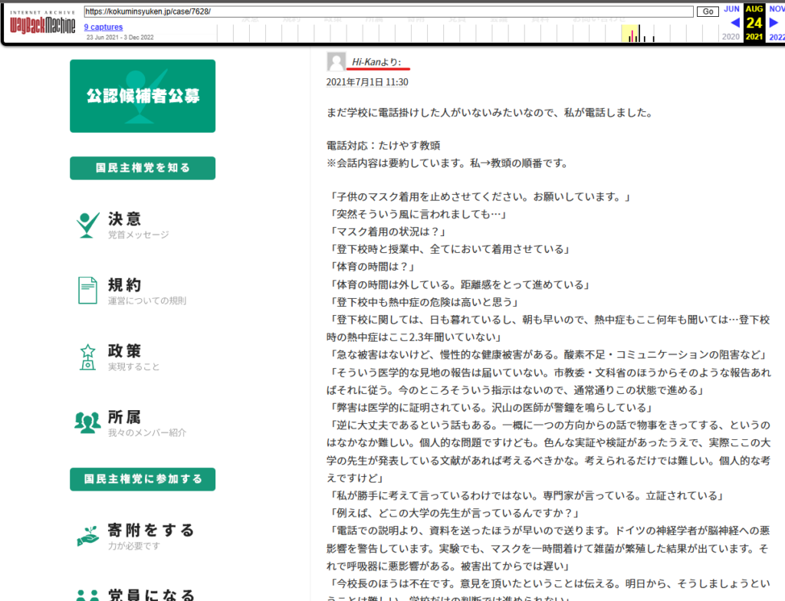Select NOV month in capture navigation
The image size is (785, 601).
[776, 8]
